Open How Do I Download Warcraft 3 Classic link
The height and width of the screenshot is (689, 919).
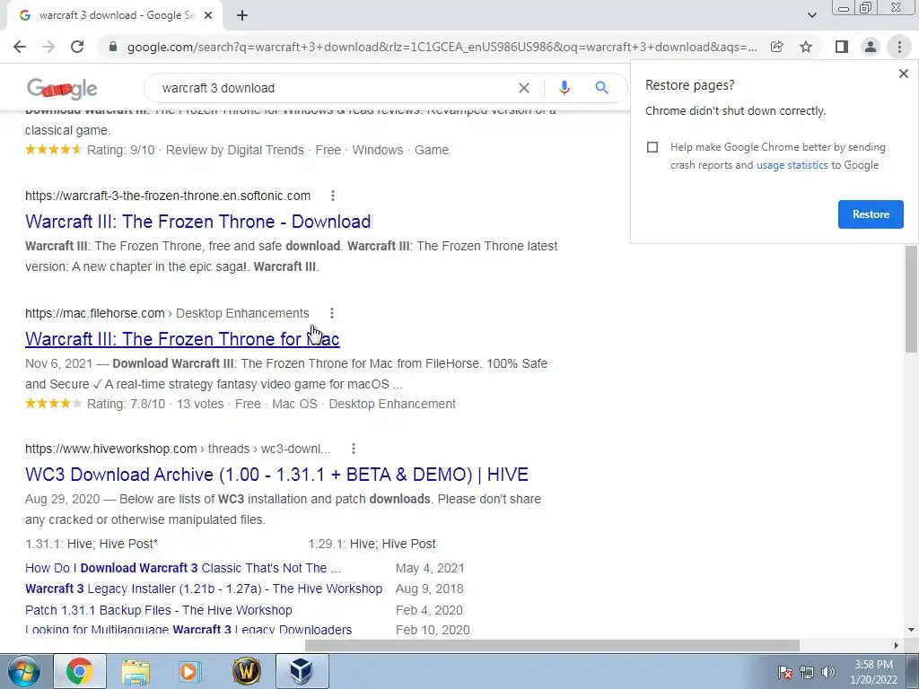[182, 568]
